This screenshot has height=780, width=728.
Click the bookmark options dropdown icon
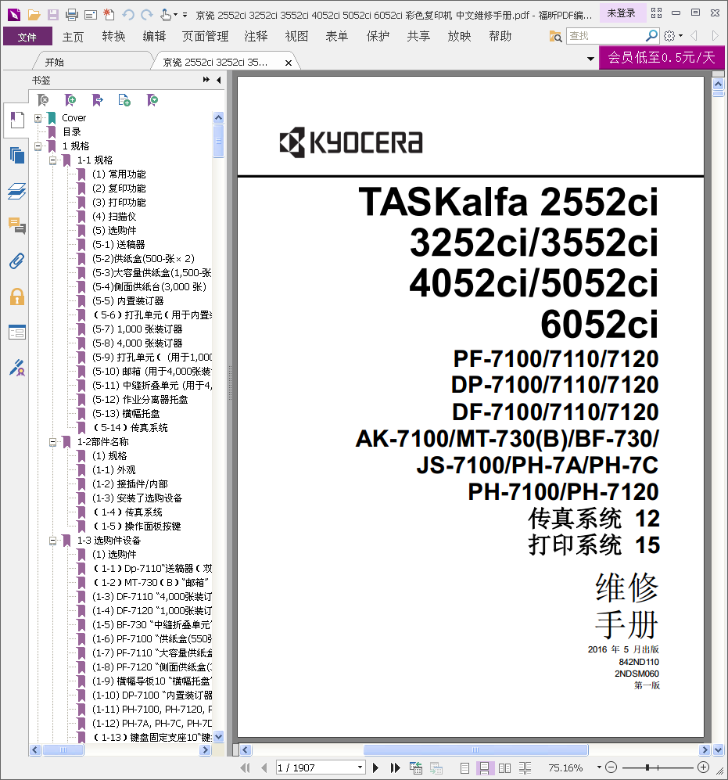click(x=152, y=100)
